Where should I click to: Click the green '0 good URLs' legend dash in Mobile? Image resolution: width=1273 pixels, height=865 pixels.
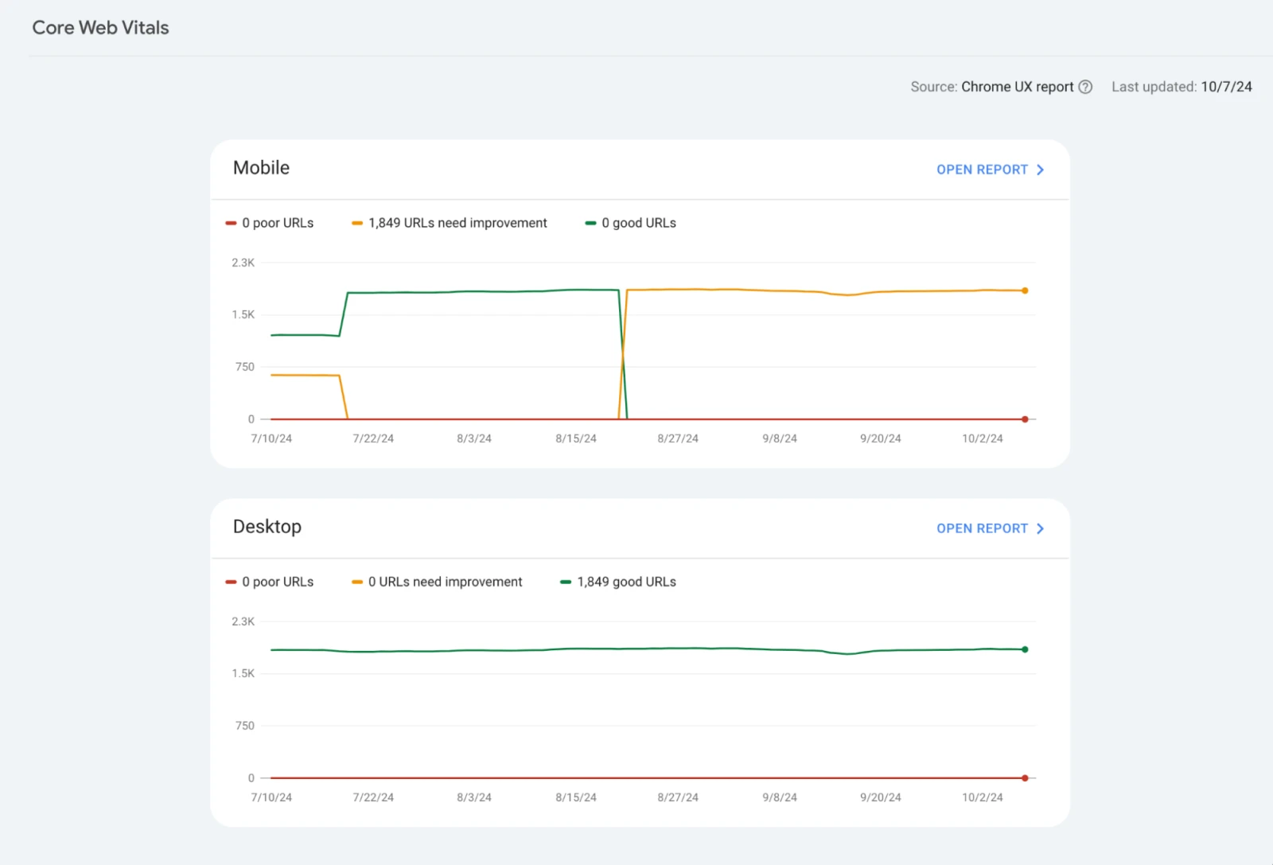[590, 224]
